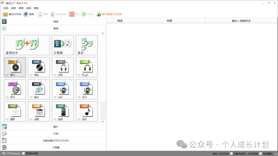Choose the M4R ringtone format
The image size is (278, 156).
(63, 111)
